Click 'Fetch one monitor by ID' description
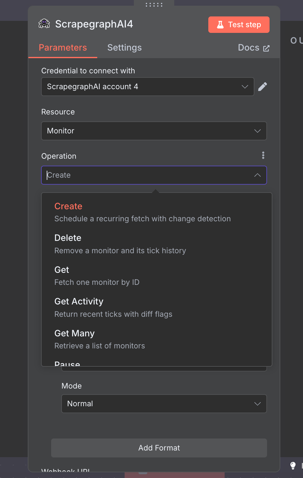 [97, 282]
